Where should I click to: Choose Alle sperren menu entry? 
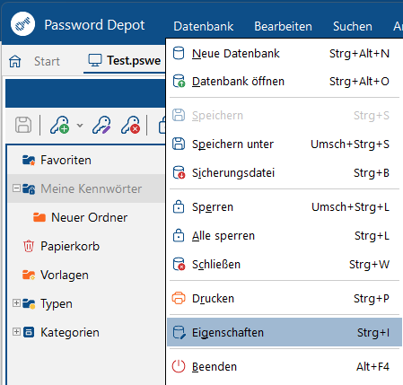point(285,236)
